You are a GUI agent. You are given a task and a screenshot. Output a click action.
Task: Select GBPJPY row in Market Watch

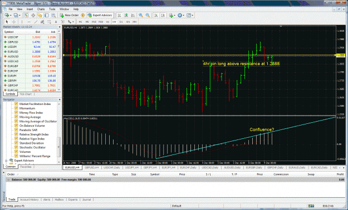coord(31,81)
